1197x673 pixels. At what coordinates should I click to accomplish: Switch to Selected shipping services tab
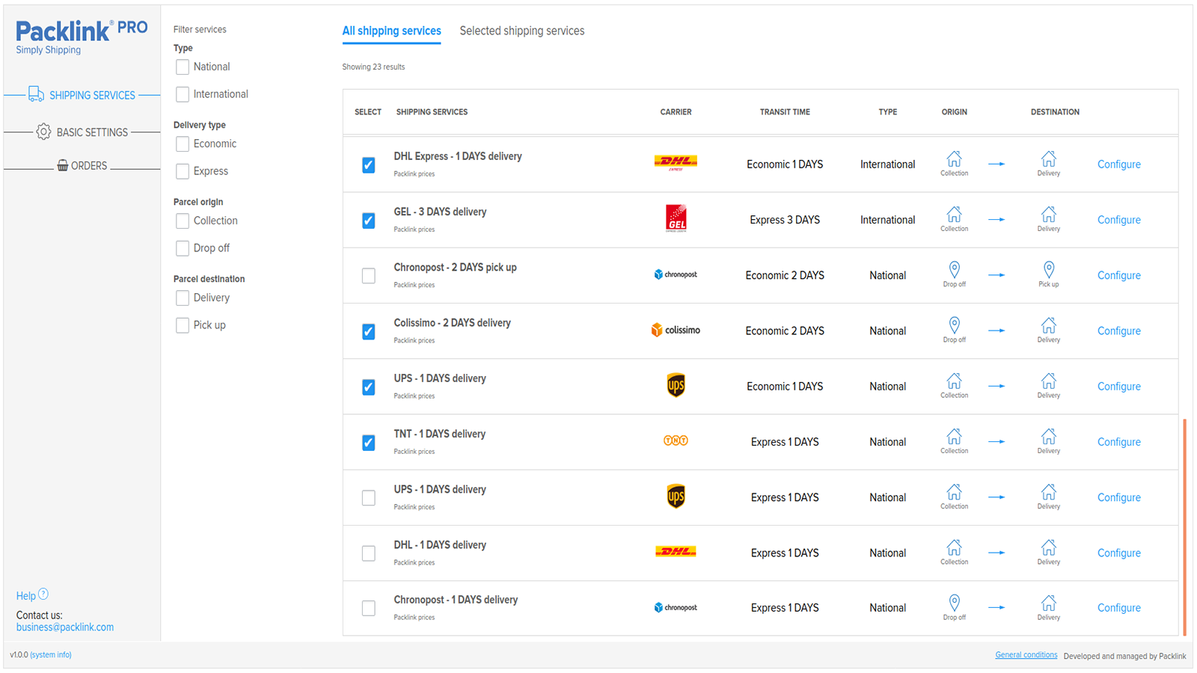[x=522, y=31]
